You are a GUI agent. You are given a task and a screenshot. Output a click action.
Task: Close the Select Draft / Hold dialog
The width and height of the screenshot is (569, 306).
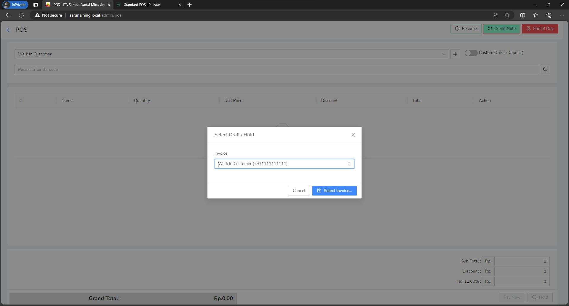tap(353, 135)
